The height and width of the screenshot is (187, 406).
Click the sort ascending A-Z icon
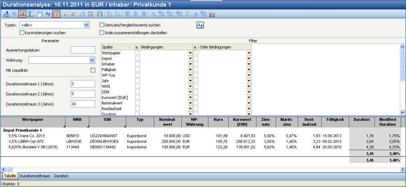(111, 14)
